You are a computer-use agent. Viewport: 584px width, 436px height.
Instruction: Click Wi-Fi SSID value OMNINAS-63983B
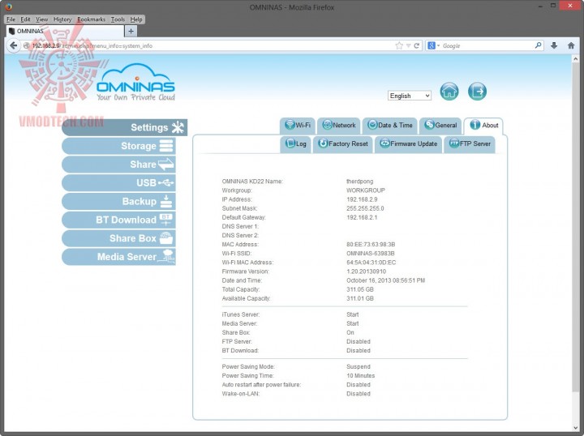click(x=370, y=254)
